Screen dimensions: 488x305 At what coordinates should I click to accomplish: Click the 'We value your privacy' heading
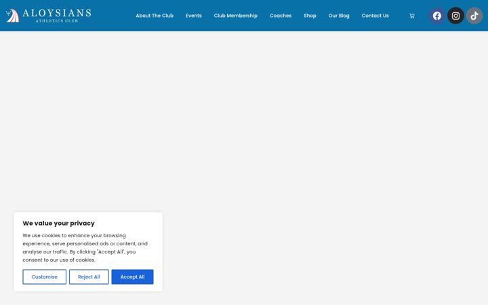point(58,223)
